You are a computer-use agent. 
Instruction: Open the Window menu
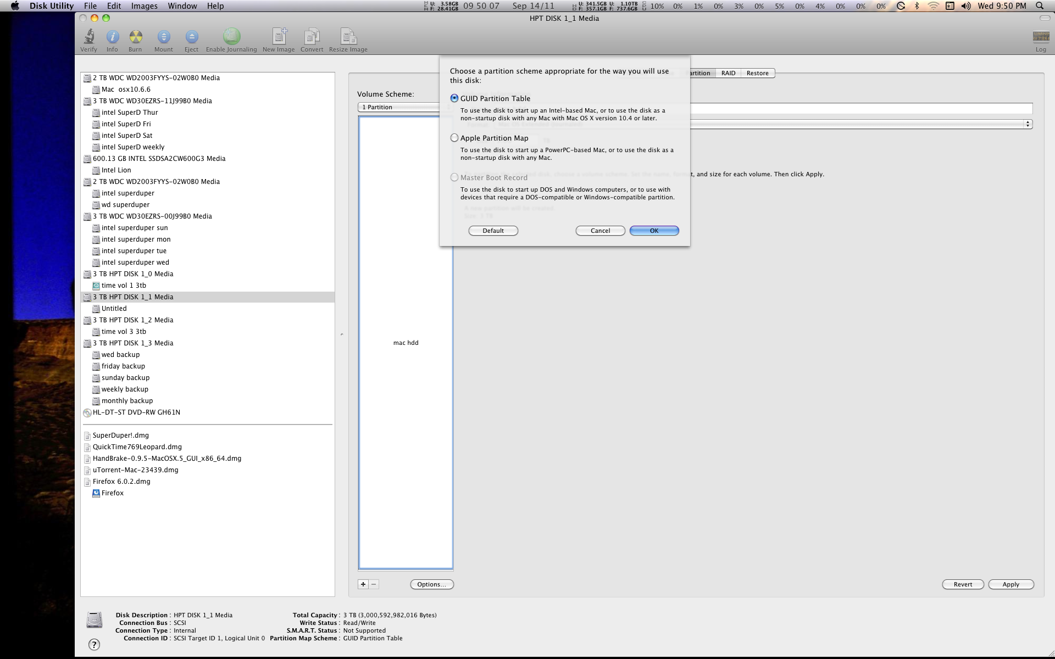pos(182,6)
